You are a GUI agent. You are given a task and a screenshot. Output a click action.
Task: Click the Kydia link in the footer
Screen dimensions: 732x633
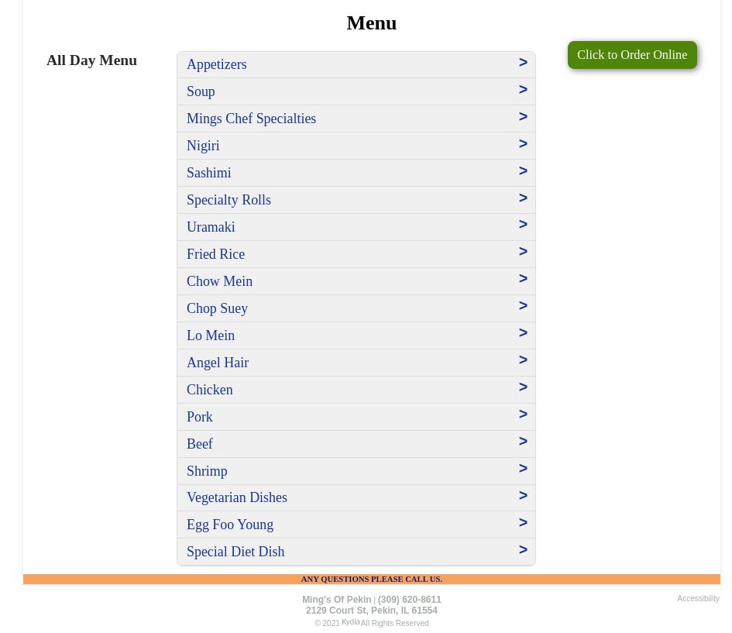(350, 622)
